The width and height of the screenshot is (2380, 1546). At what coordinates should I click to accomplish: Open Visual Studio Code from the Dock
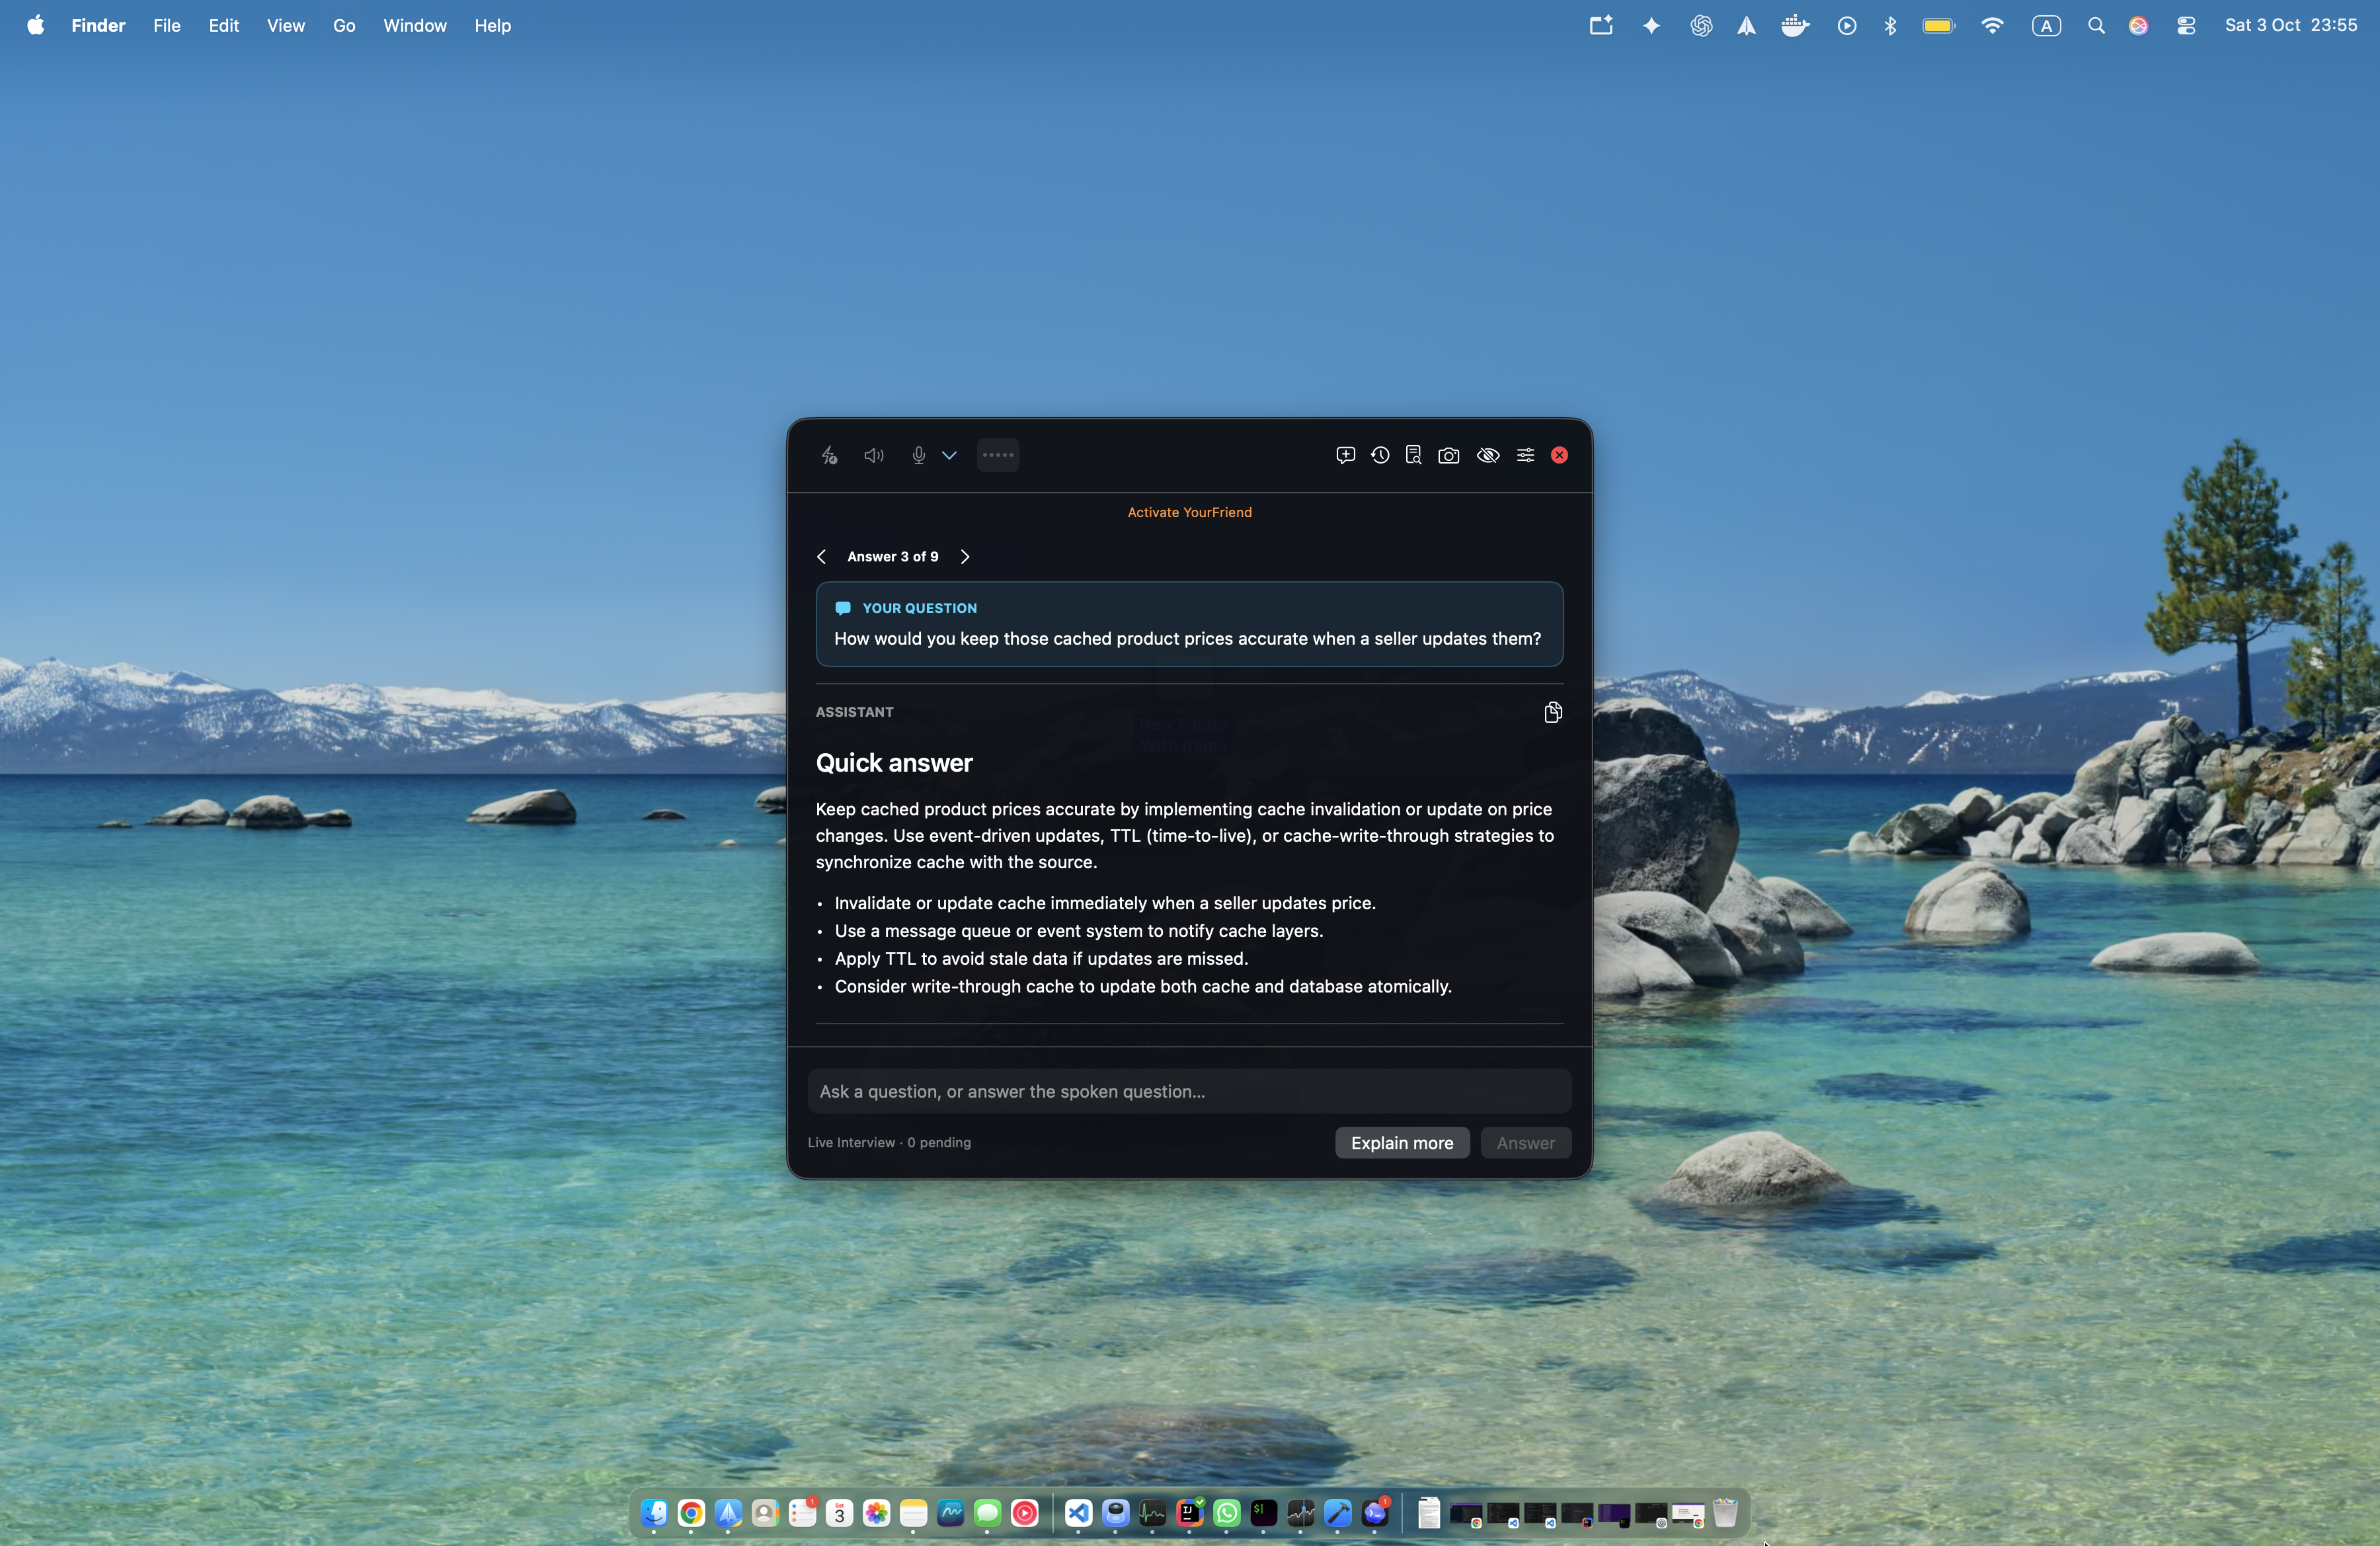coord(1078,1513)
